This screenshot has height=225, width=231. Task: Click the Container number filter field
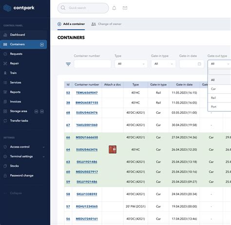(93, 64)
